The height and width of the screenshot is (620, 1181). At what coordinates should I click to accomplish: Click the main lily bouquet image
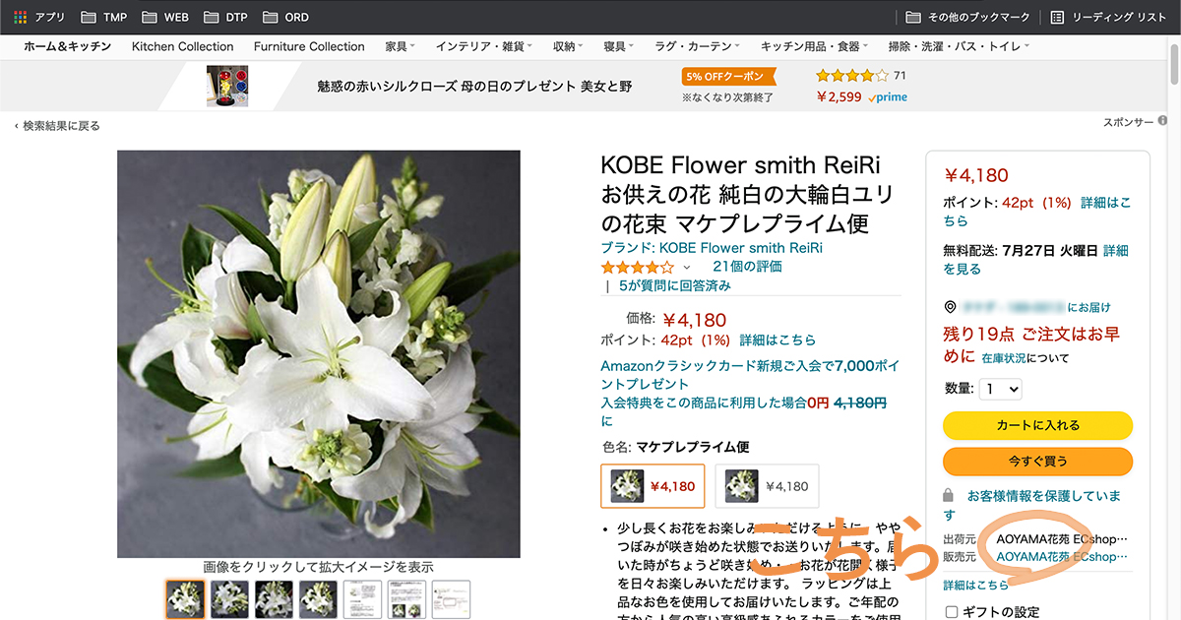click(x=319, y=354)
